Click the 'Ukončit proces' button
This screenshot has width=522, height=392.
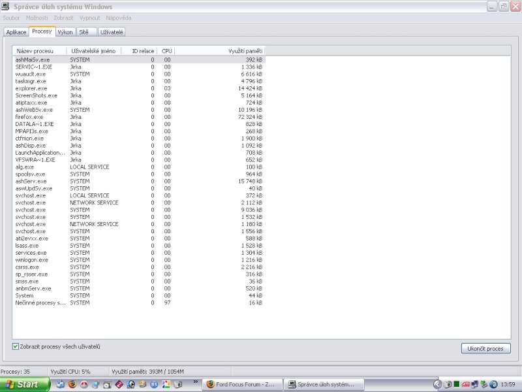[485, 348]
